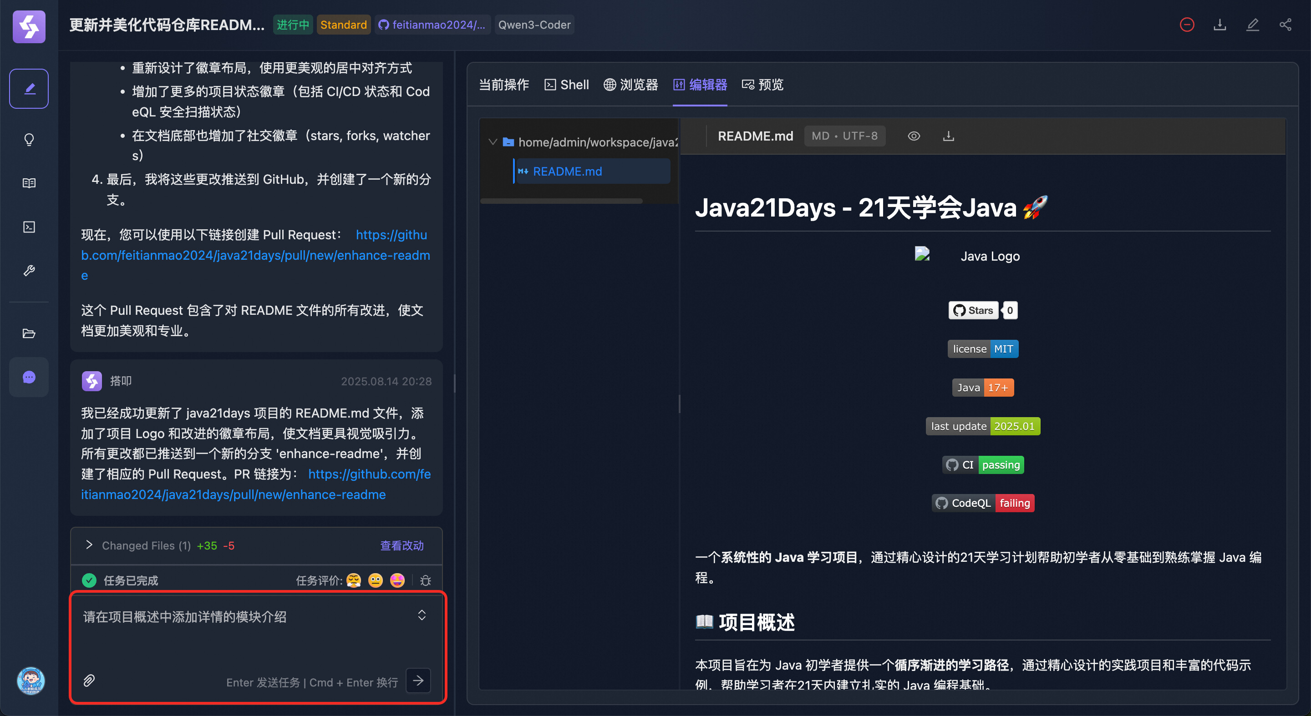Screen dimensions: 1311x716
Task: Expand the Changed Files section
Action: [x=89, y=545]
